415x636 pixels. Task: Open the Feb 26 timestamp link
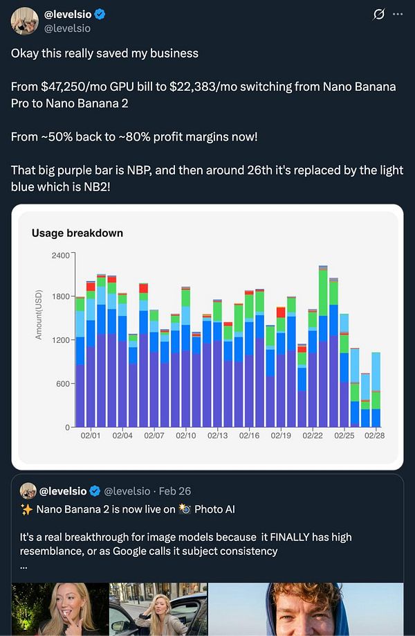(x=176, y=491)
